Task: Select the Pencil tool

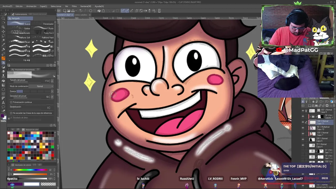Action: point(3,54)
